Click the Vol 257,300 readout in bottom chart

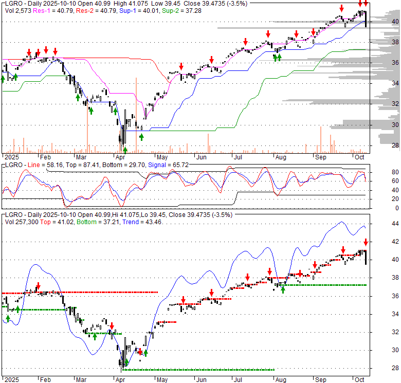click(22, 222)
